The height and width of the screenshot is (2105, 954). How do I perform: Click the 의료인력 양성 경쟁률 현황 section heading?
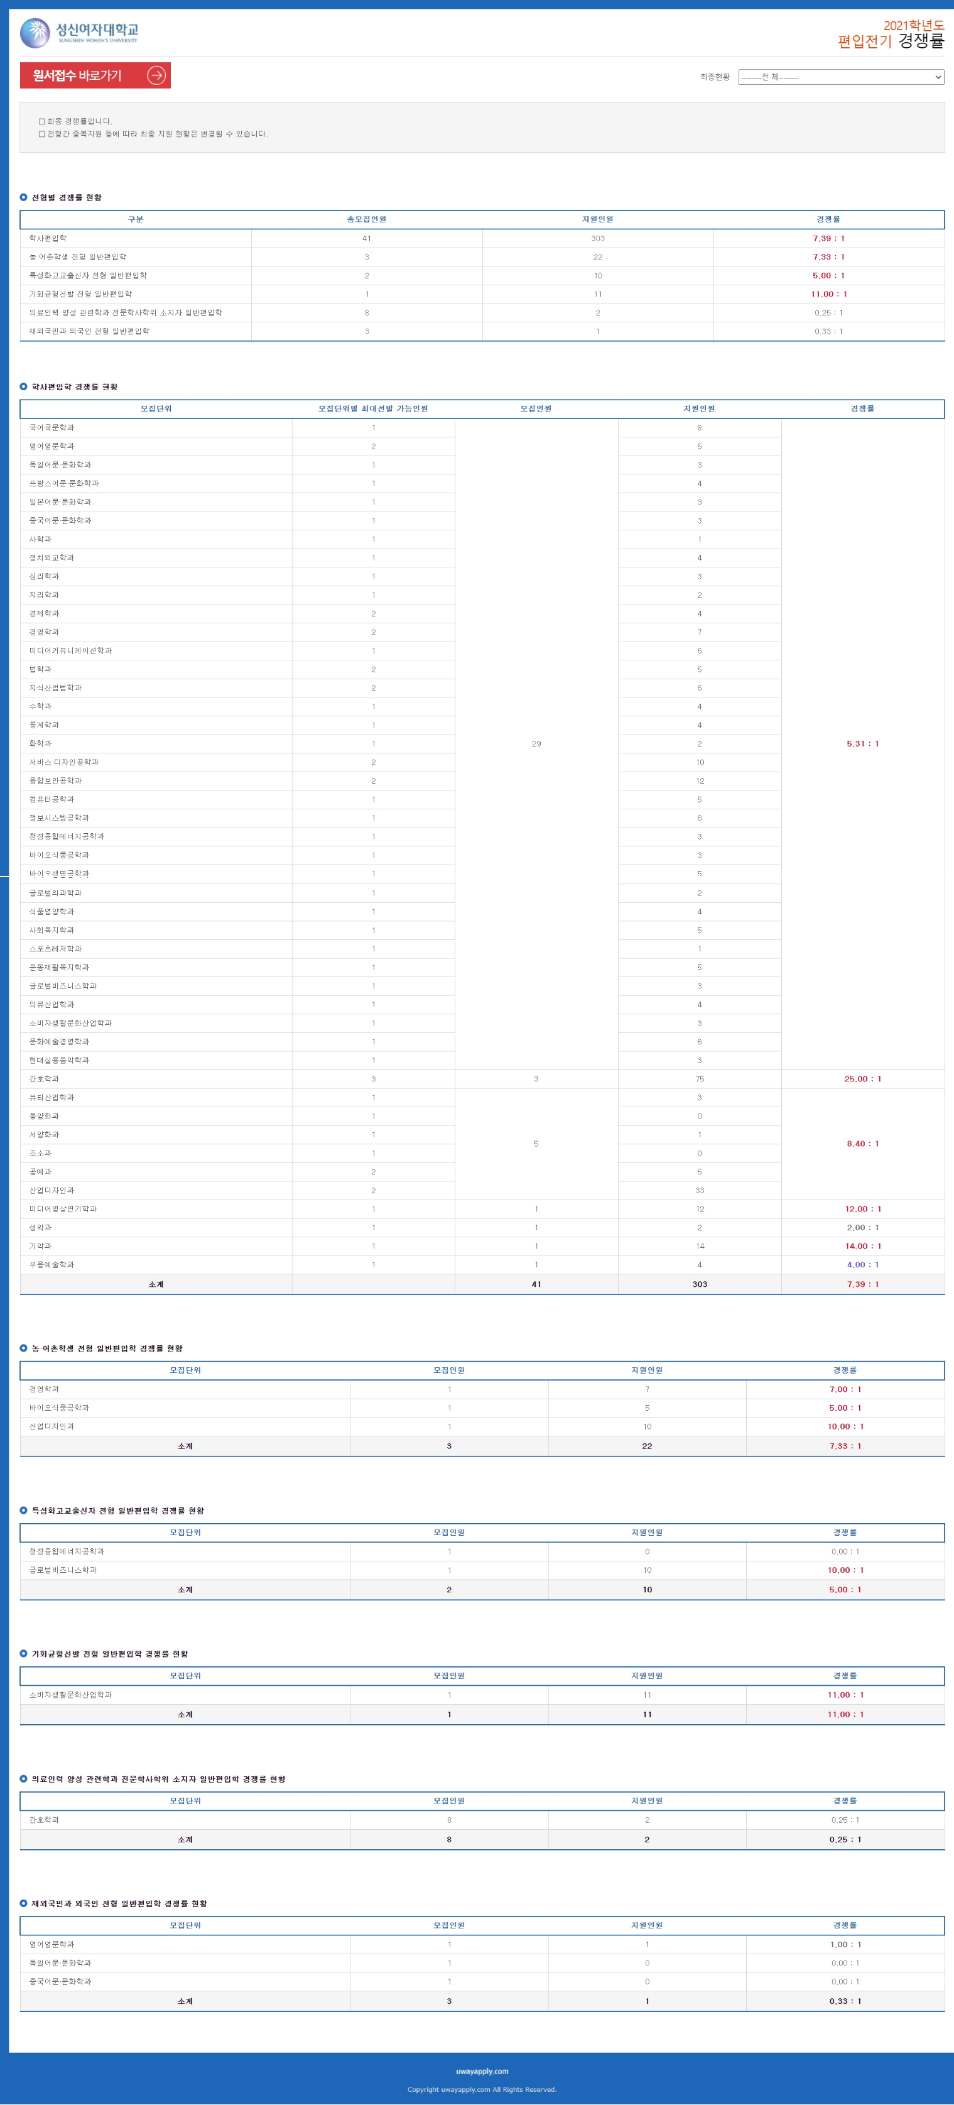(158, 1779)
